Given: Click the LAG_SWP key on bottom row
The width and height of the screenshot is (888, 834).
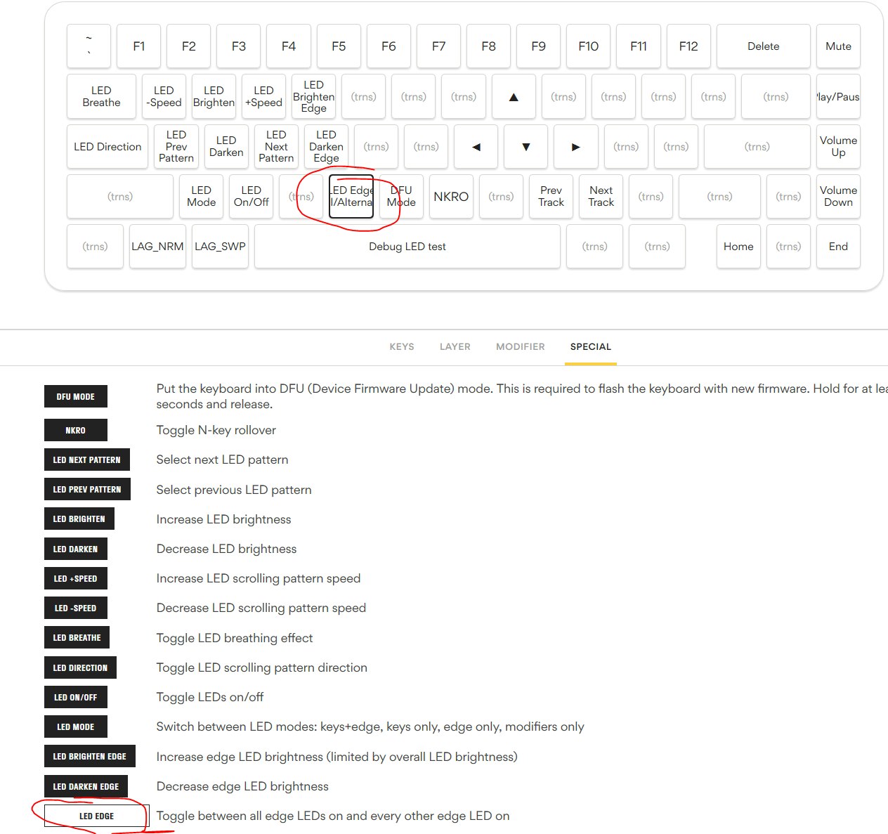Looking at the screenshot, I should 220,247.
